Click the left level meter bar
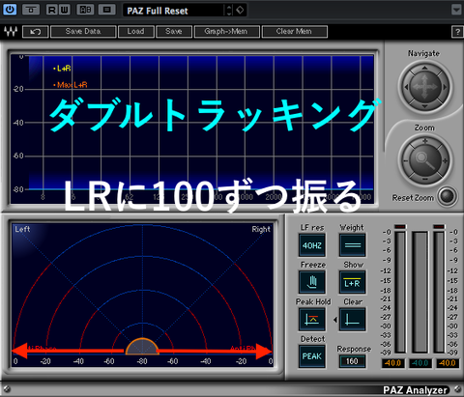The width and height of the screenshot is (464, 397). [x=400, y=293]
